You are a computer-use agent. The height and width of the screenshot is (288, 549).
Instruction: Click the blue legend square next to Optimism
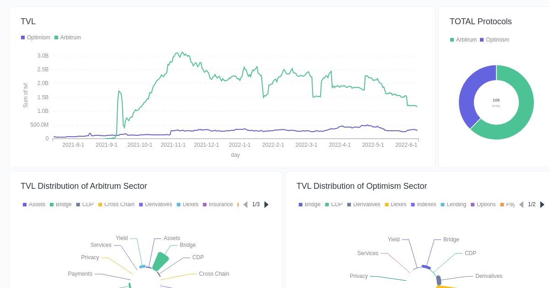click(22, 37)
